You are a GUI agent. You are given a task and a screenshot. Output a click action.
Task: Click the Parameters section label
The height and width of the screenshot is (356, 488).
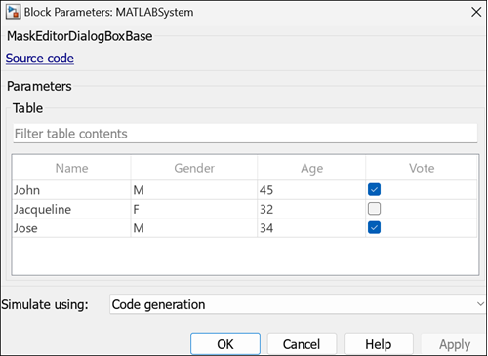pyautogui.click(x=39, y=86)
